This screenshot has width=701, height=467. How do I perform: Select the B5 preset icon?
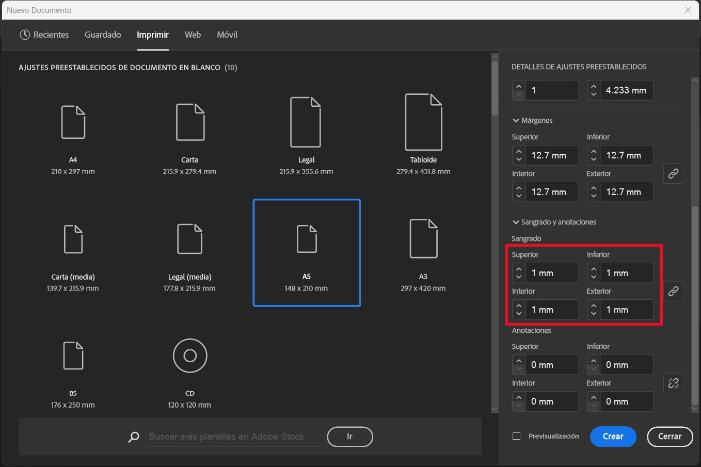(x=73, y=356)
